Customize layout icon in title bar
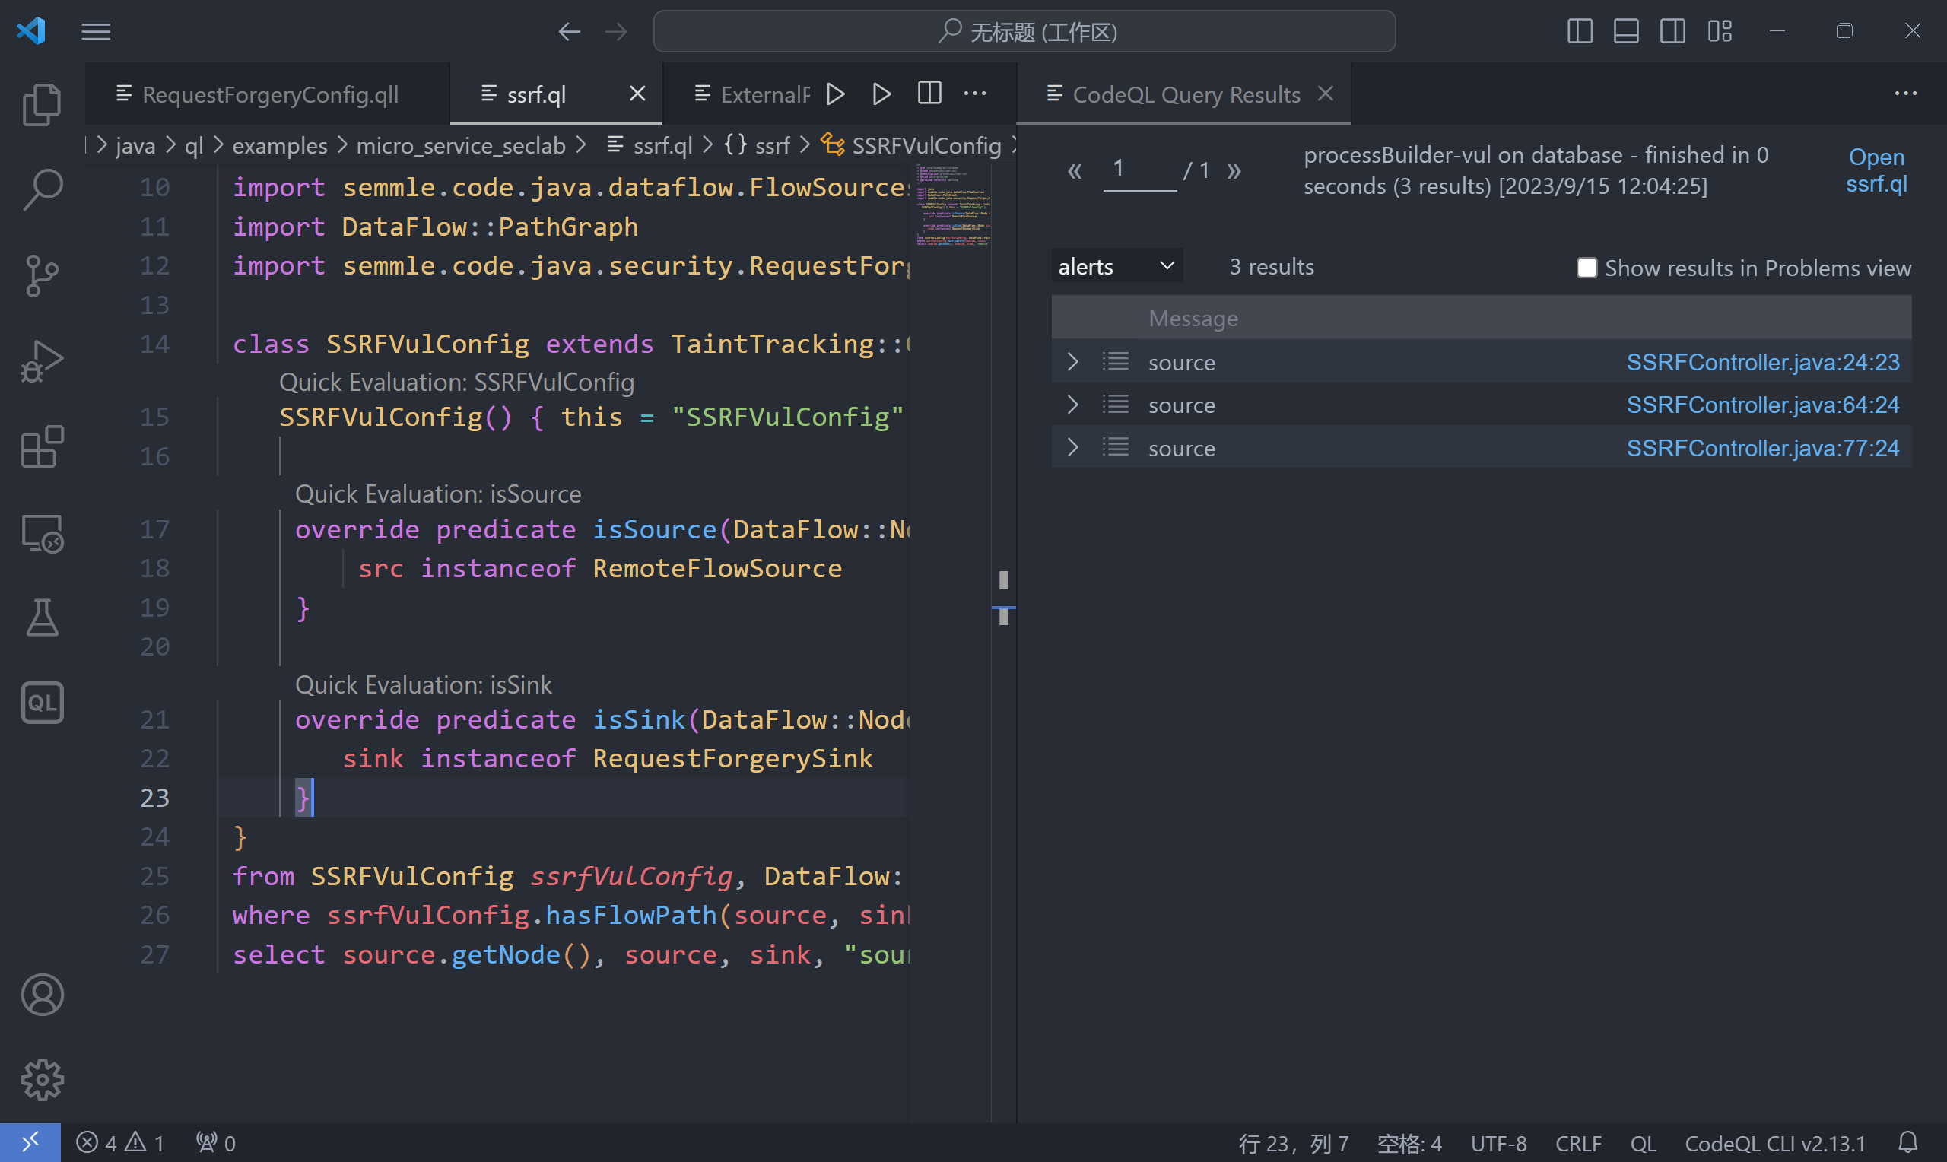Screen dimensions: 1947x1162 pyautogui.click(x=1719, y=31)
